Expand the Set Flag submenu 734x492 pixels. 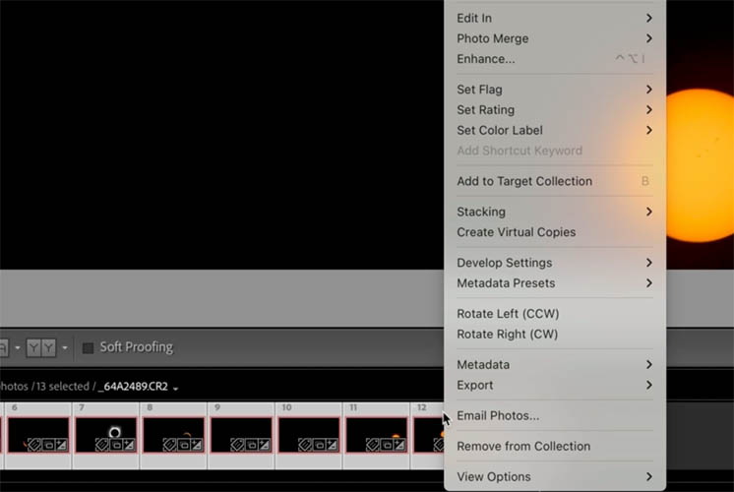coord(554,90)
